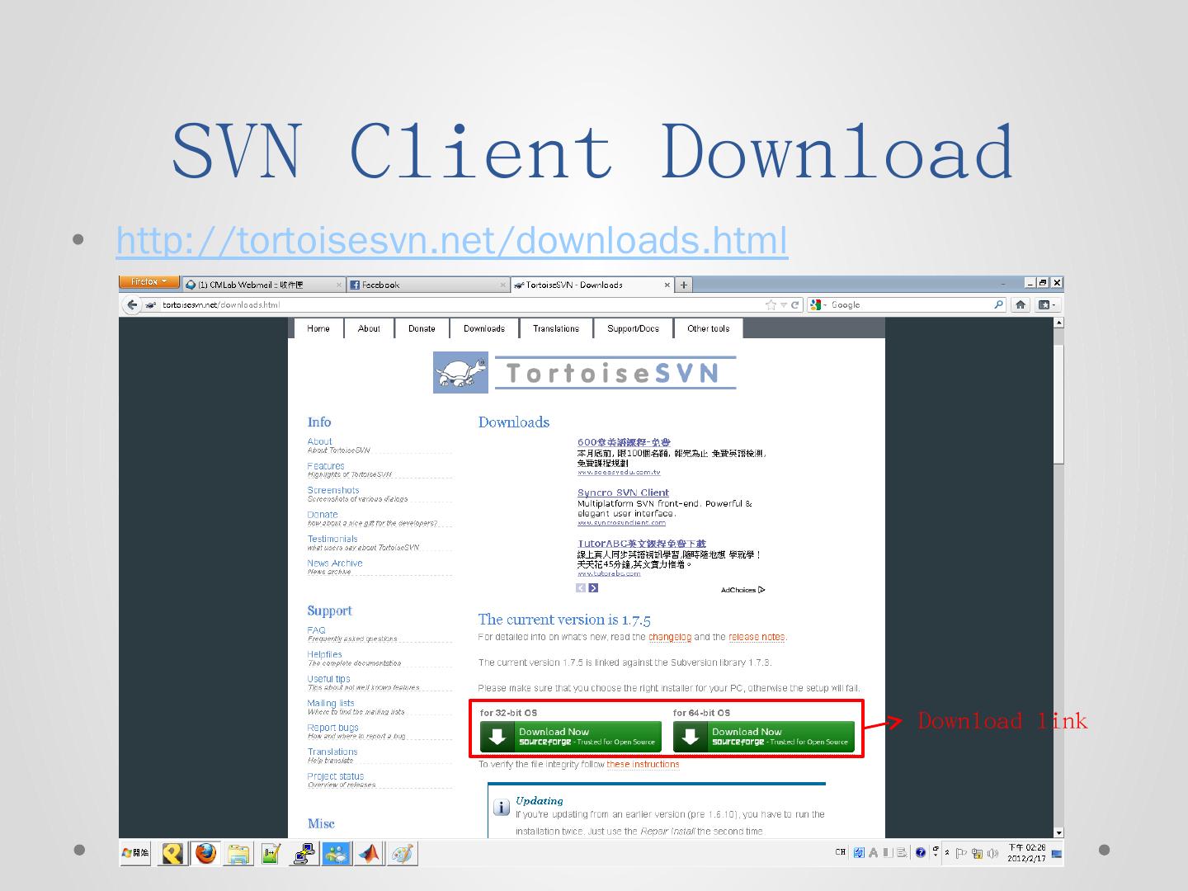
Task: Click the Firefox Home button
Action: click(x=1021, y=304)
